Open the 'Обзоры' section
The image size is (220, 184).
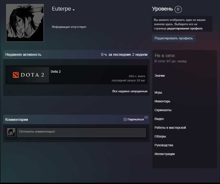pos(160,136)
